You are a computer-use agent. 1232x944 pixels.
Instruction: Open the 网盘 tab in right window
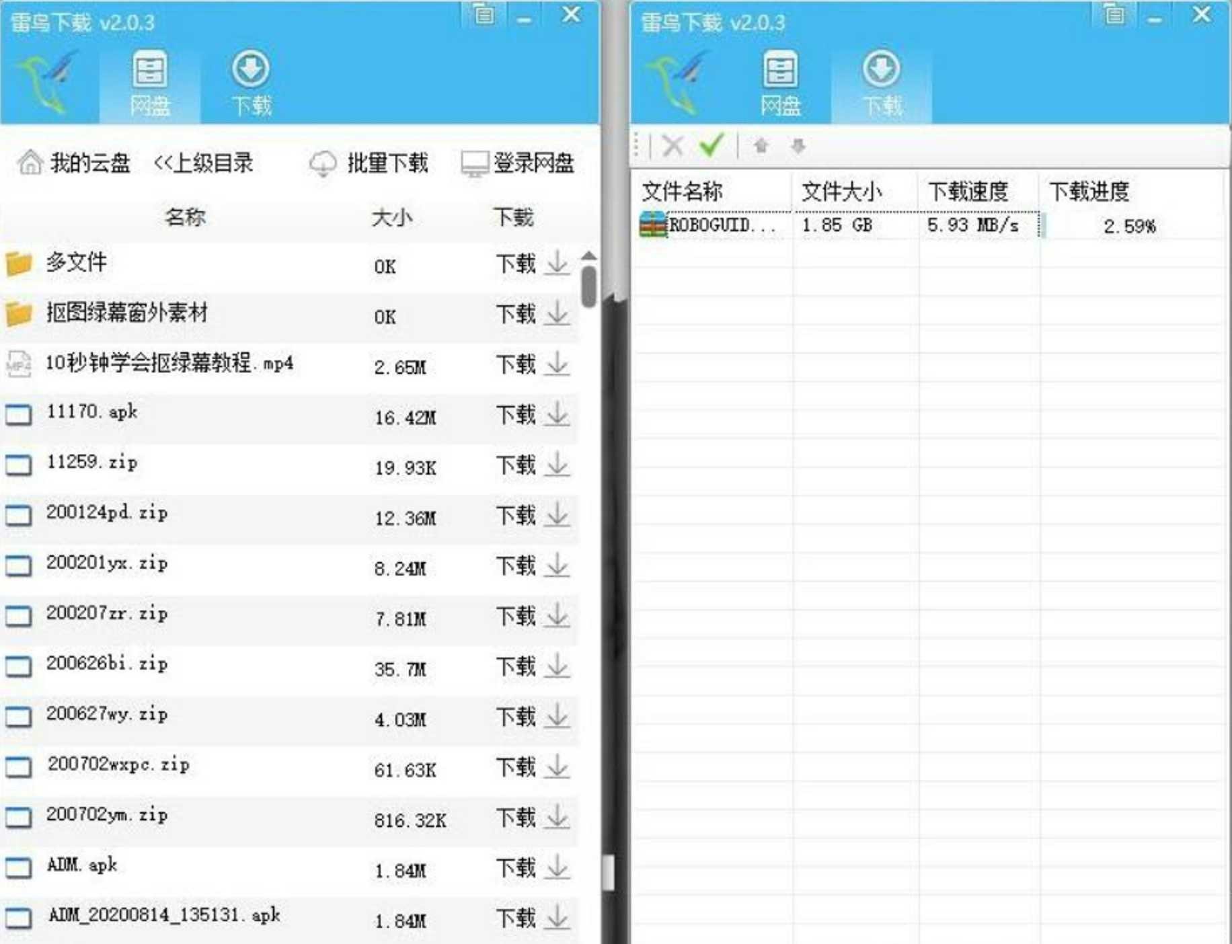[x=780, y=84]
